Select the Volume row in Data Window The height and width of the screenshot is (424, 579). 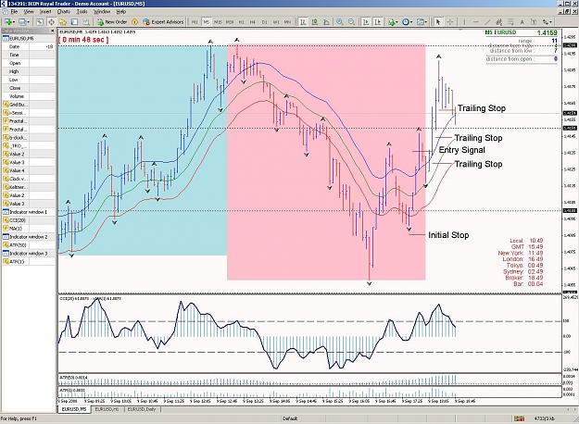pos(29,96)
